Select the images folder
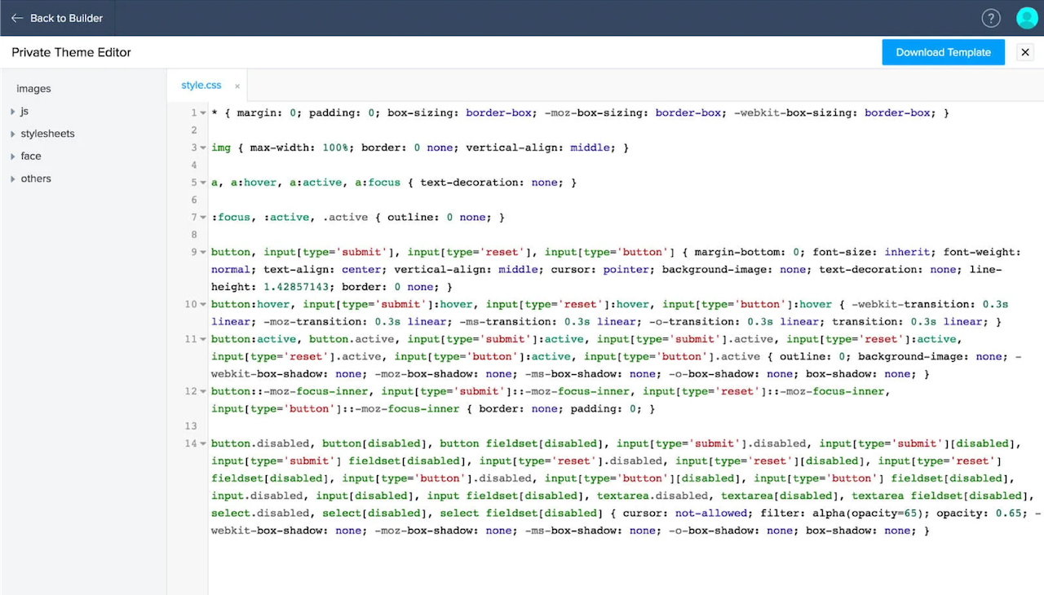This screenshot has width=1044, height=595. 33,89
